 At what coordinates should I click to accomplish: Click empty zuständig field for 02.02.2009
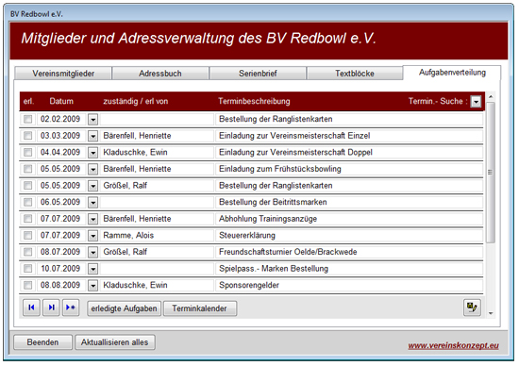[157, 119]
